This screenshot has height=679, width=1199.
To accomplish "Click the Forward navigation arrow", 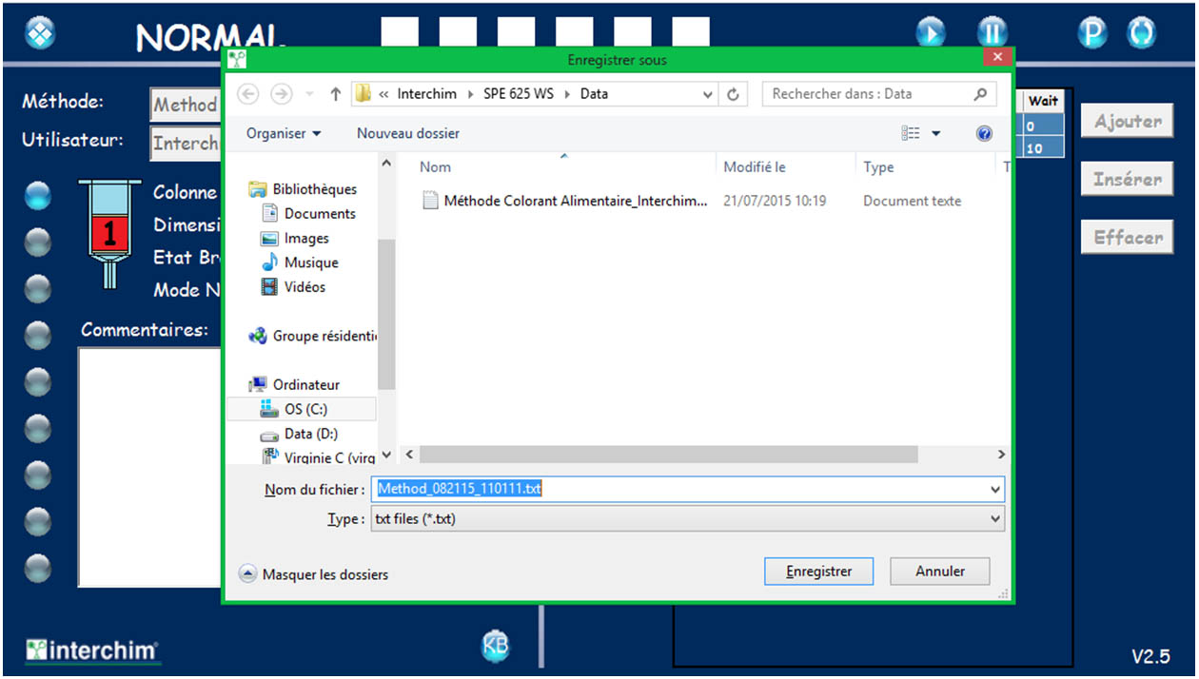I will [281, 94].
